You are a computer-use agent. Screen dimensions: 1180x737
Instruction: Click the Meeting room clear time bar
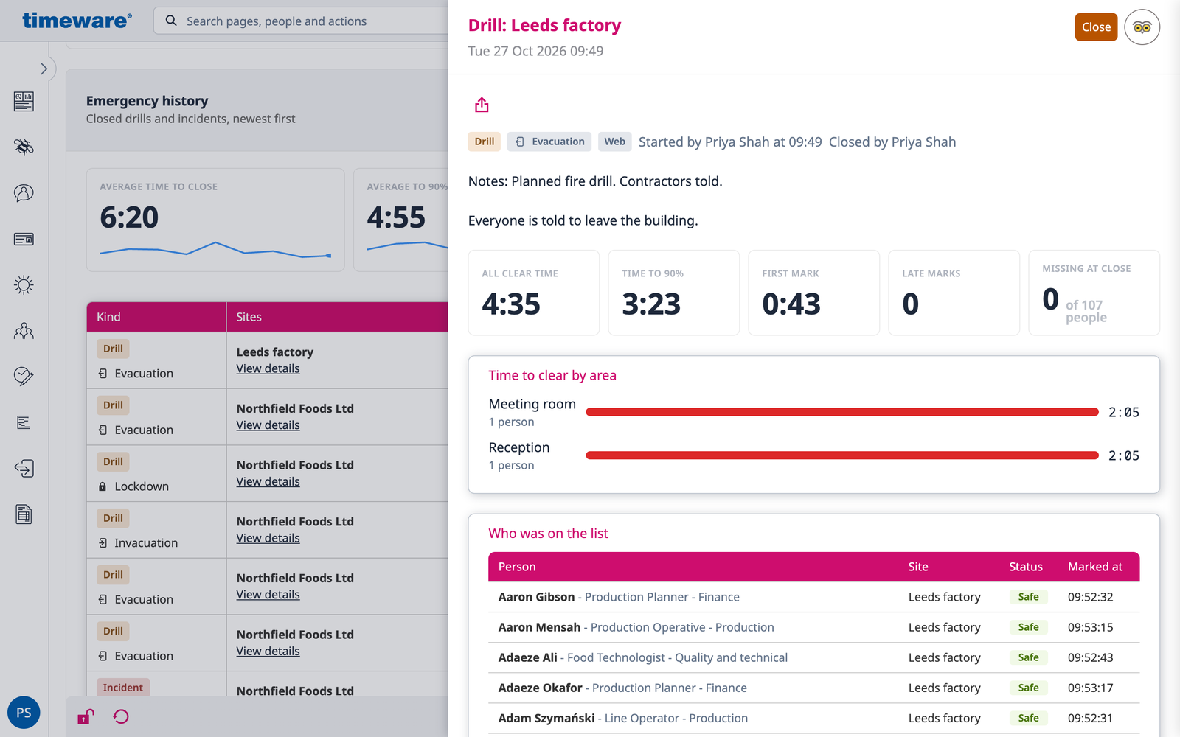842,412
